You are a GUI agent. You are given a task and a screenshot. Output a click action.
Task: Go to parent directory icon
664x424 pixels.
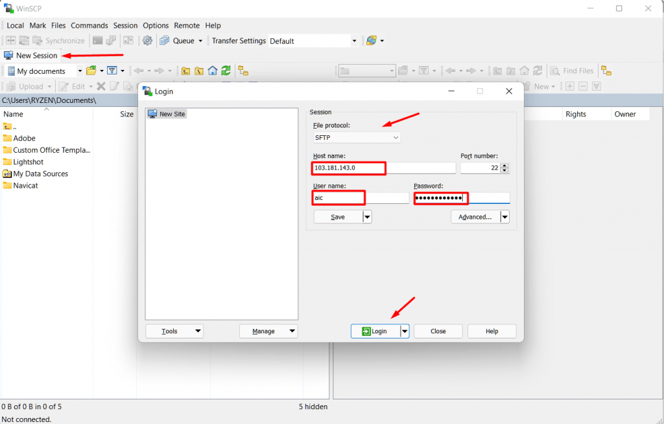(x=186, y=71)
